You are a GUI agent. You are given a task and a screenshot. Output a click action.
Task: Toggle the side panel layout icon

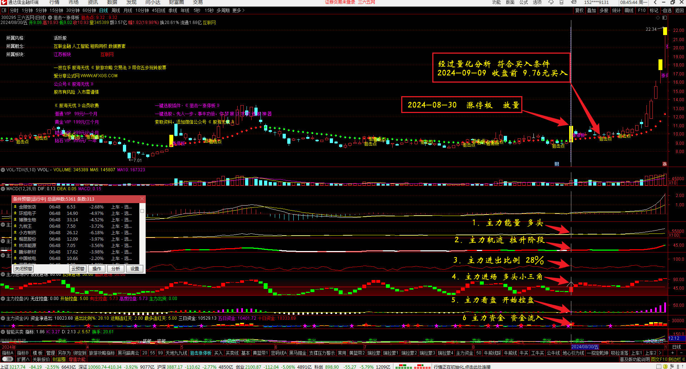(665, 18)
